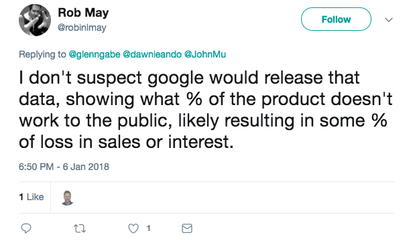Show who liked via the 1 Like label
Viewport: 413px width, 243px height.
(x=32, y=197)
